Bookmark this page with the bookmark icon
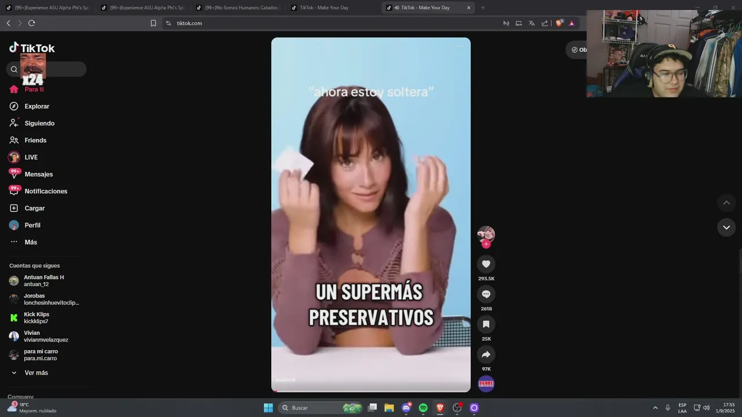The height and width of the screenshot is (417, 742). click(153, 23)
